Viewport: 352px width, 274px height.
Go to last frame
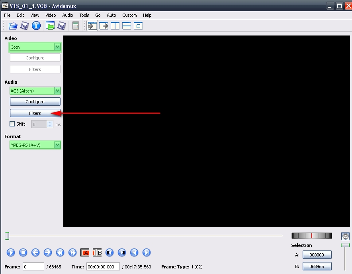(147, 252)
